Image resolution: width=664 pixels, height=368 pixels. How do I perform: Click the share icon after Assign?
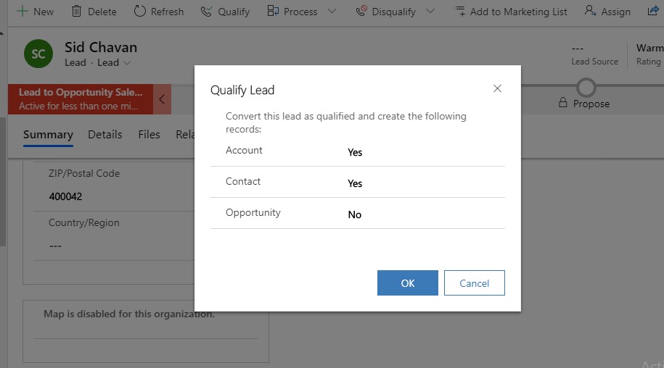(x=653, y=11)
